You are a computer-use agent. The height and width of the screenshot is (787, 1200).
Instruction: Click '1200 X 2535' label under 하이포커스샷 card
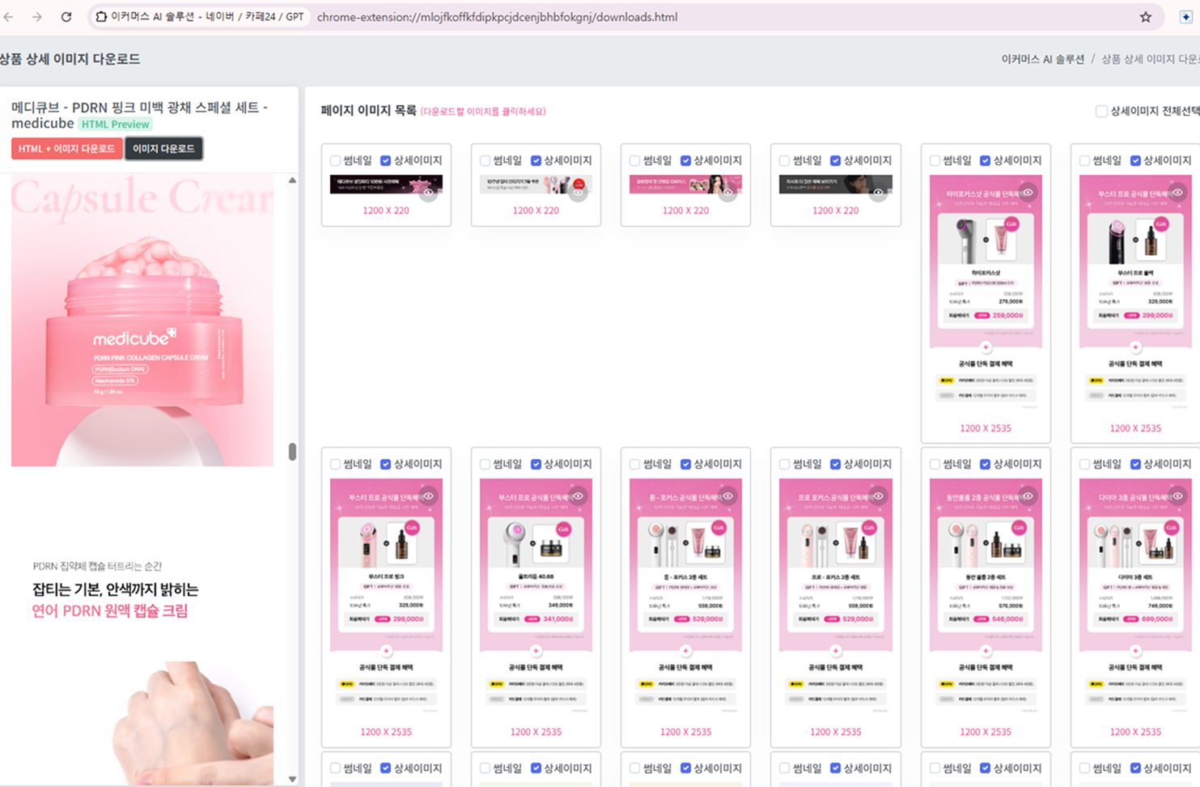986,428
